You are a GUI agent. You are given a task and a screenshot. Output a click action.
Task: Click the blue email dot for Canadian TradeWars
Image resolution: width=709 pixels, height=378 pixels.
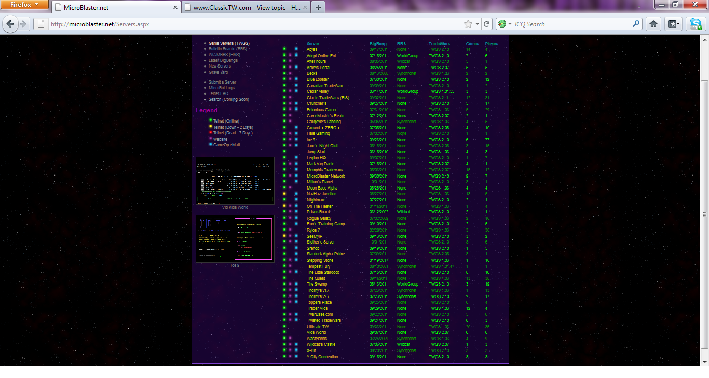pos(296,86)
